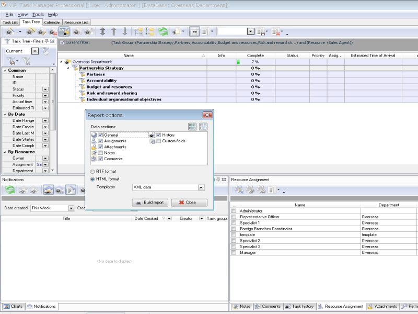Click the uncheck all sections icon
This screenshot has width=418, height=314.
click(203, 126)
